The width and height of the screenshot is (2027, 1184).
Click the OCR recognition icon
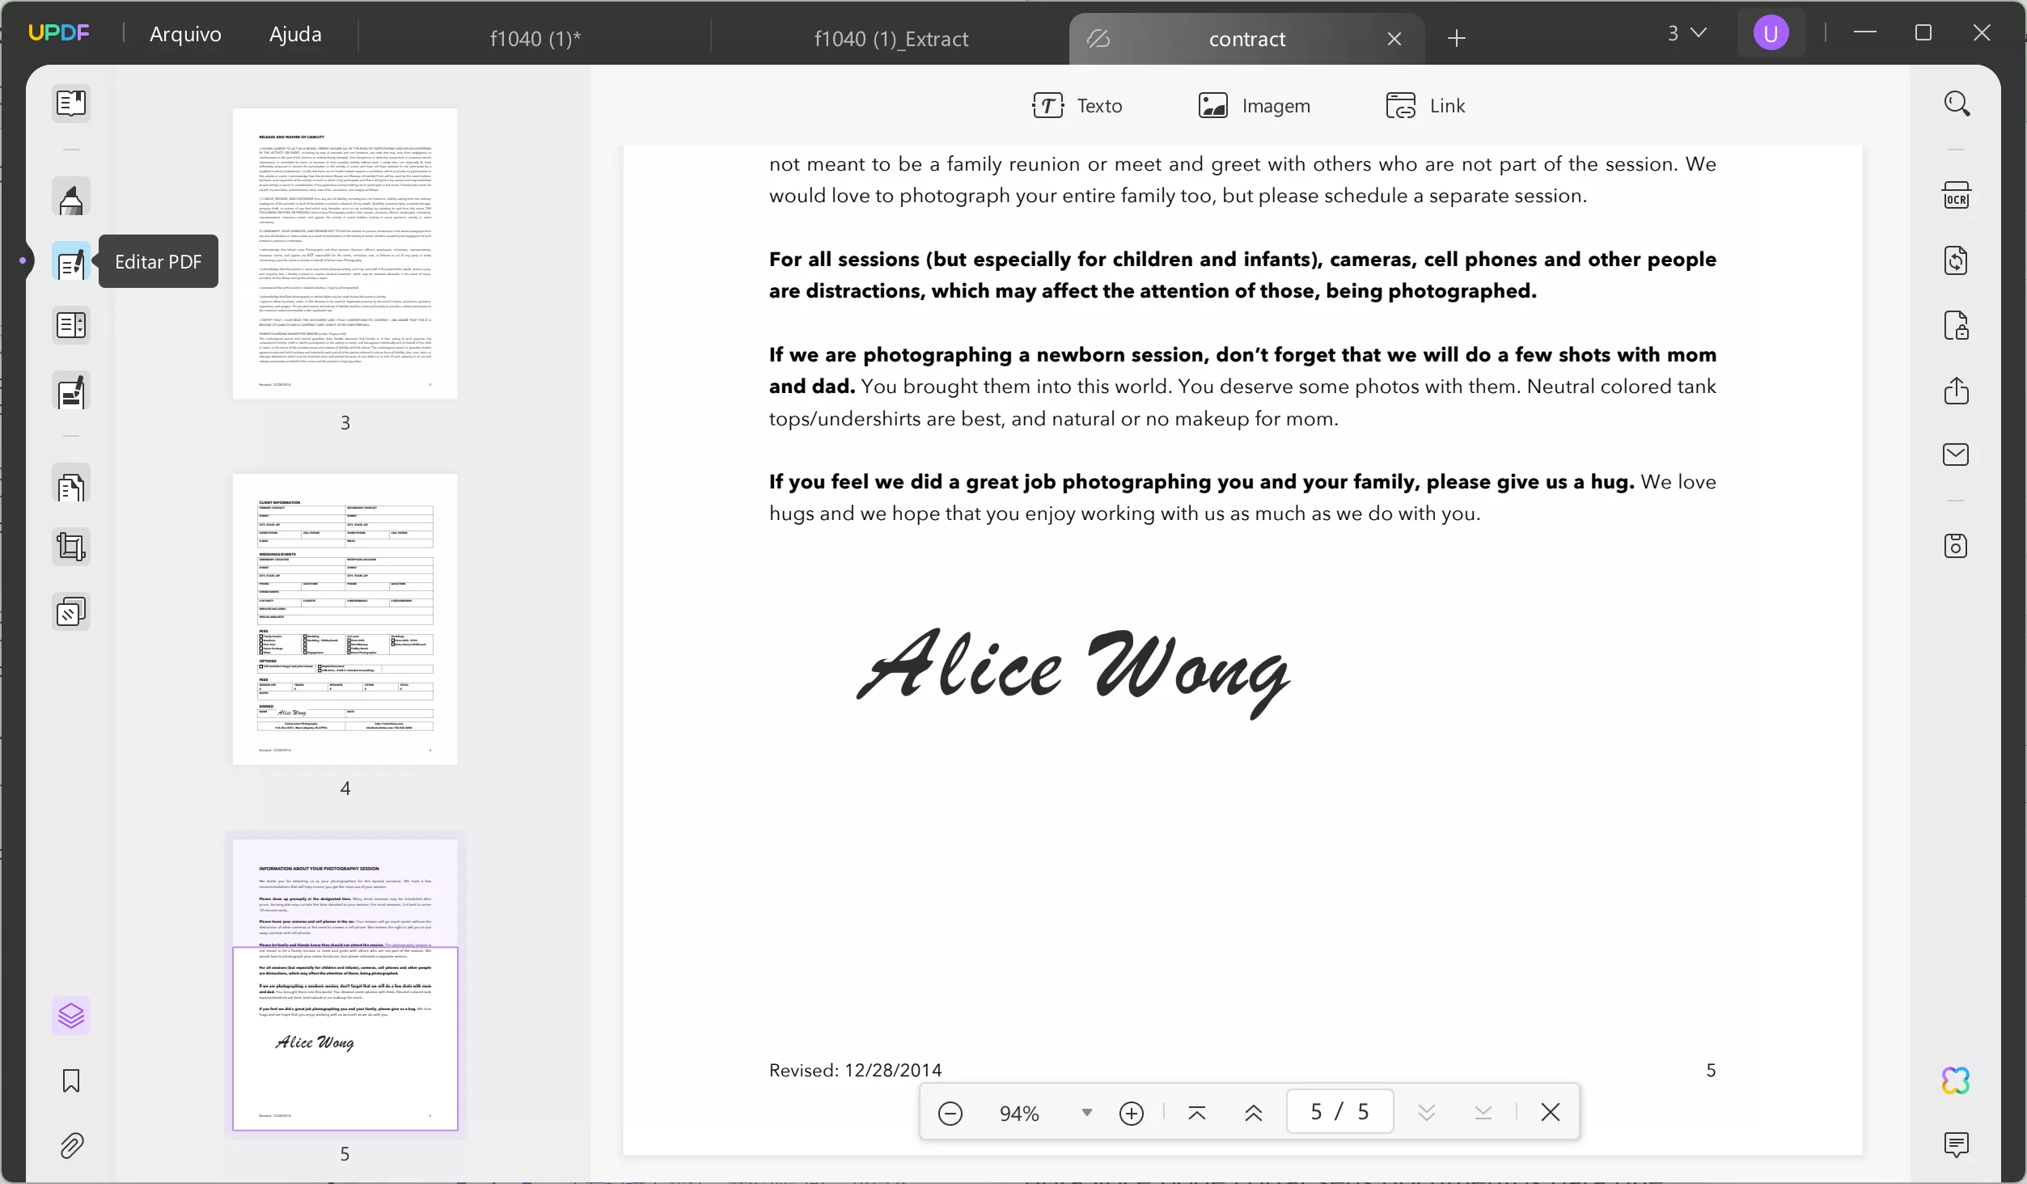pyautogui.click(x=1956, y=196)
